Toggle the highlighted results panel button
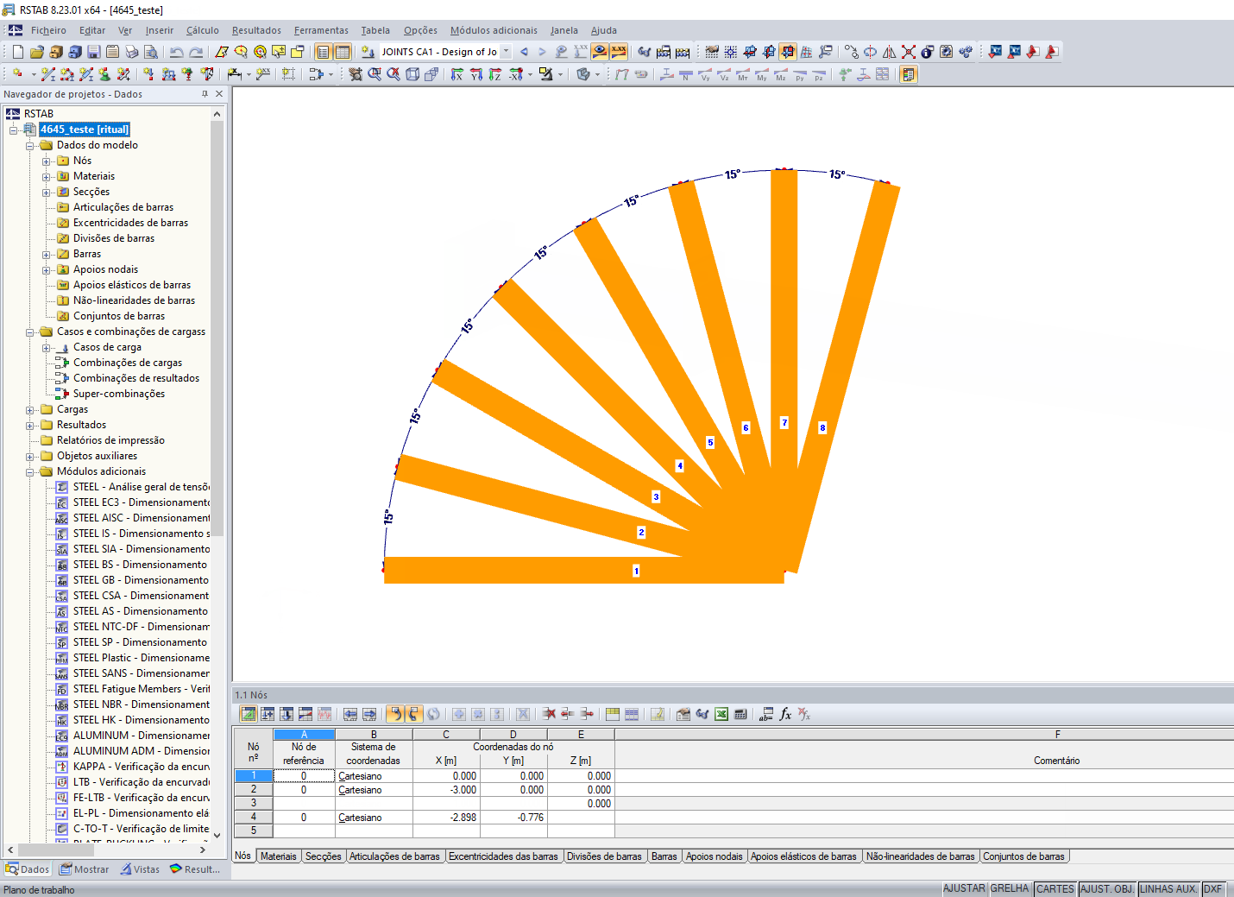The height and width of the screenshot is (897, 1234). pyautogui.click(x=909, y=74)
